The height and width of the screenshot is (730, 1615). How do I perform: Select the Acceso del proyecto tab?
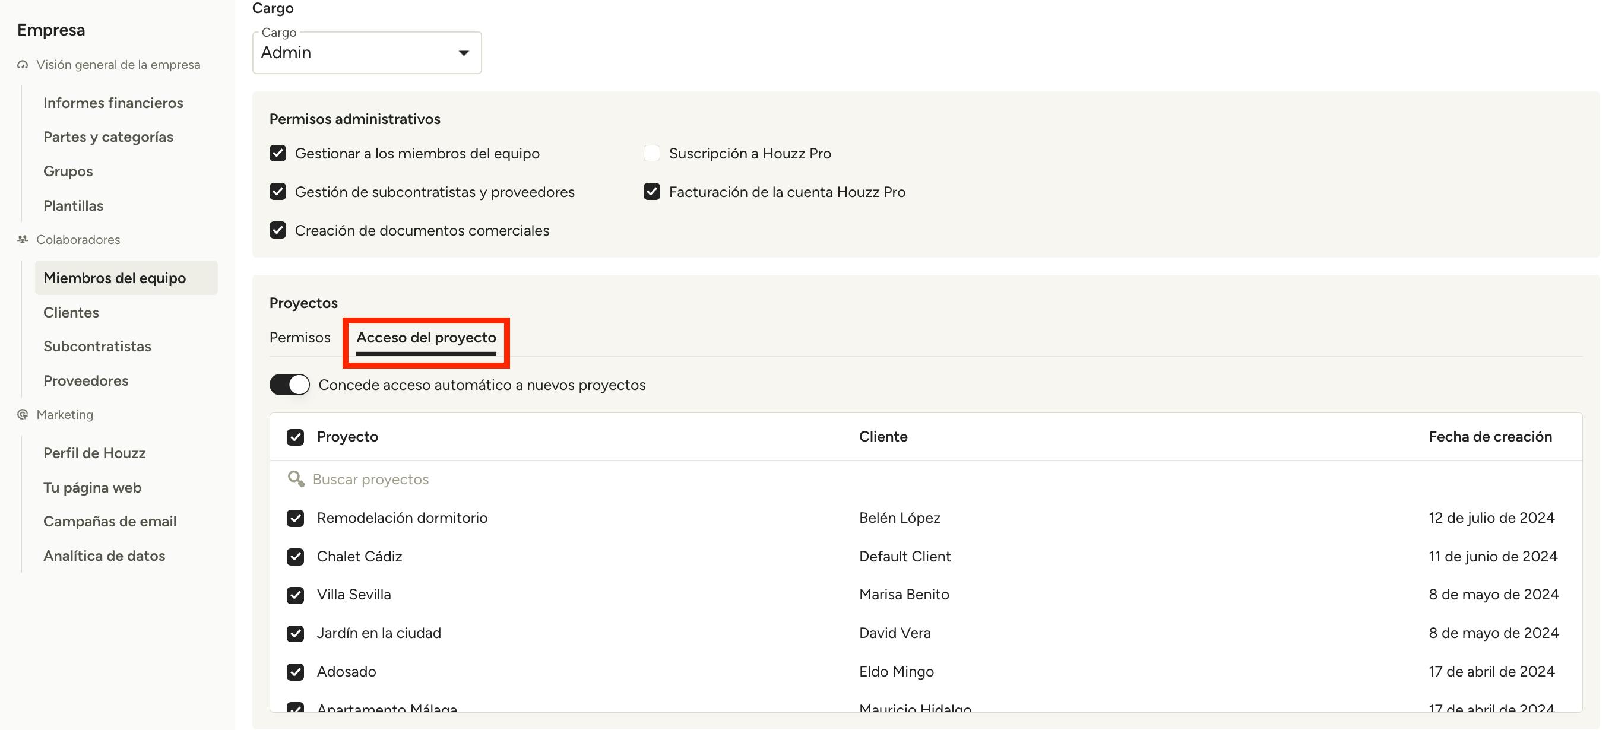[x=426, y=338]
